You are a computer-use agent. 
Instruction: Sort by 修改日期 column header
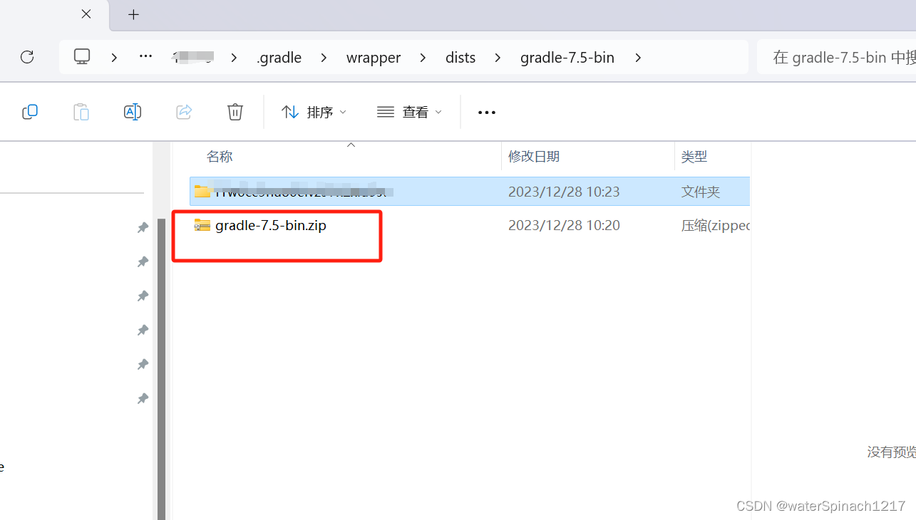534,157
